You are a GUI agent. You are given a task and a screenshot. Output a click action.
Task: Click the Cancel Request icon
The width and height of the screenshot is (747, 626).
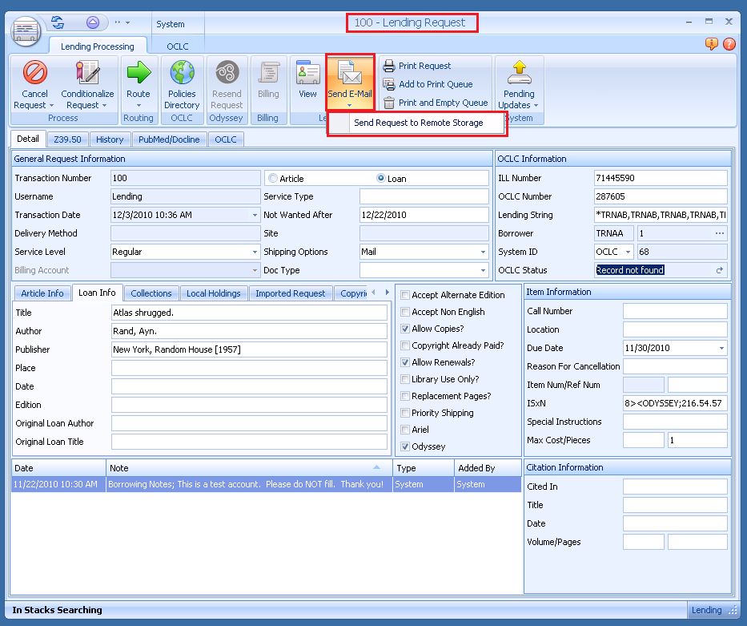coord(35,74)
